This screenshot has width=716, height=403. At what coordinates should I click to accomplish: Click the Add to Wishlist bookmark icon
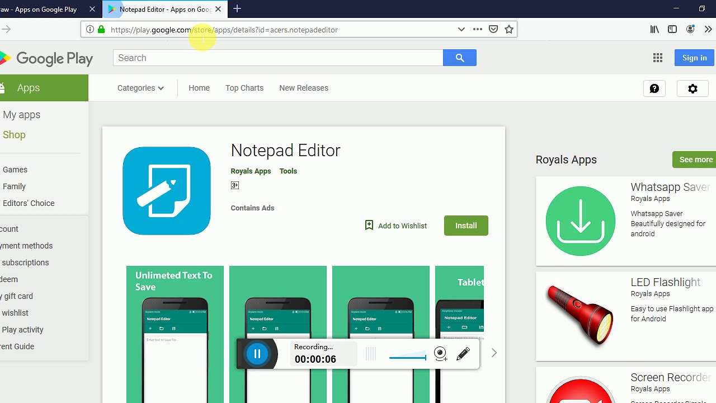click(x=369, y=225)
